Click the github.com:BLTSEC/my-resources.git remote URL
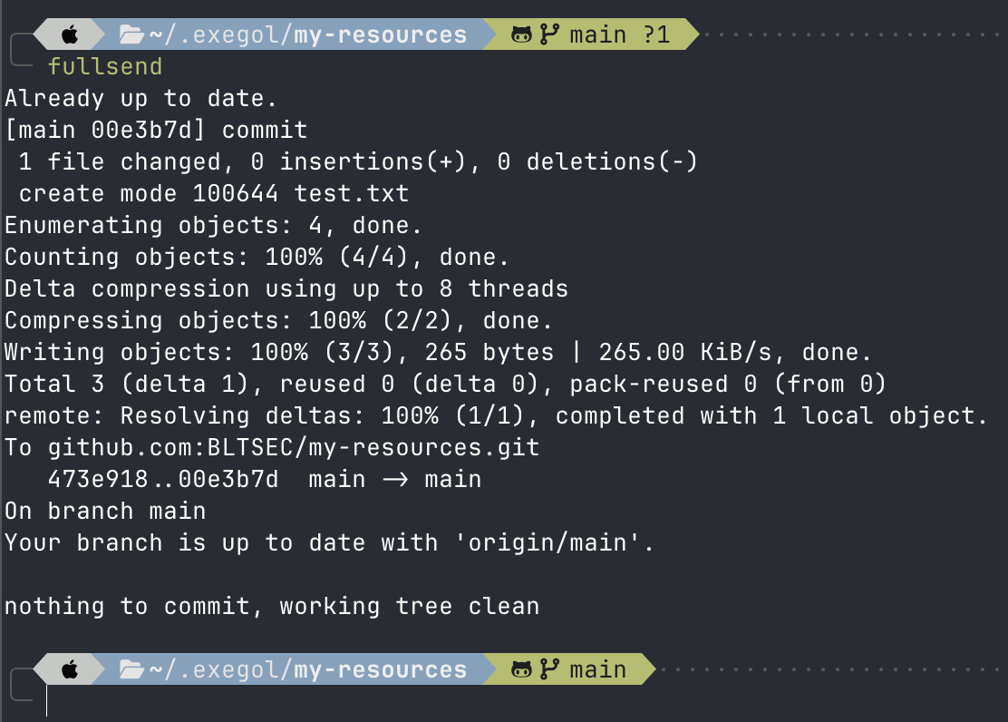 tap(294, 448)
